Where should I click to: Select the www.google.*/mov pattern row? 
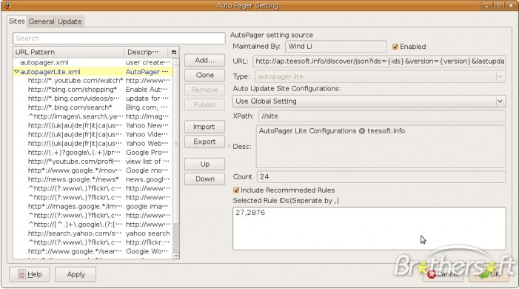(x=93, y=170)
